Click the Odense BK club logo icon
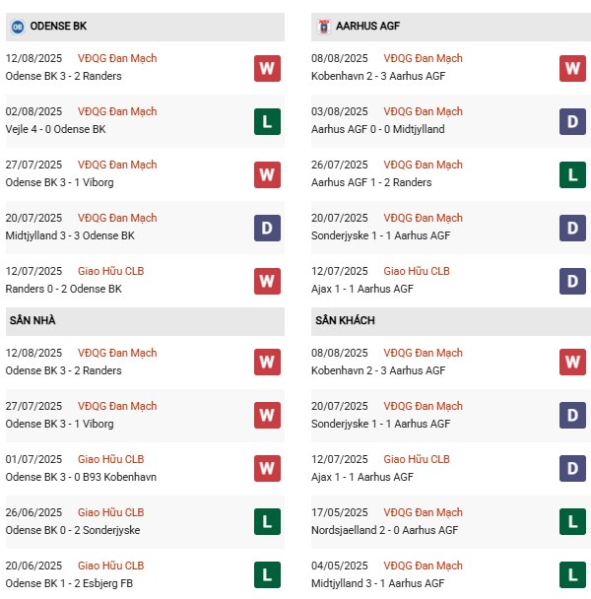 coord(17,26)
